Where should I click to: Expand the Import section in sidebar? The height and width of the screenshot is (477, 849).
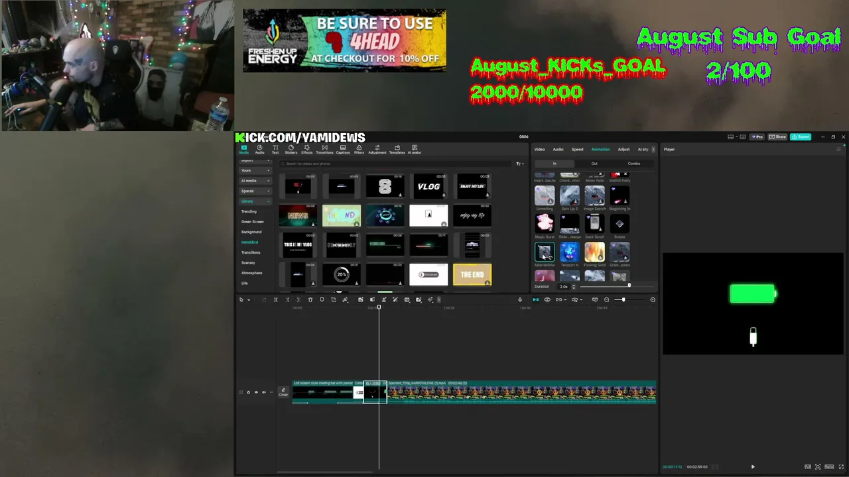click(x=255, y=160)
